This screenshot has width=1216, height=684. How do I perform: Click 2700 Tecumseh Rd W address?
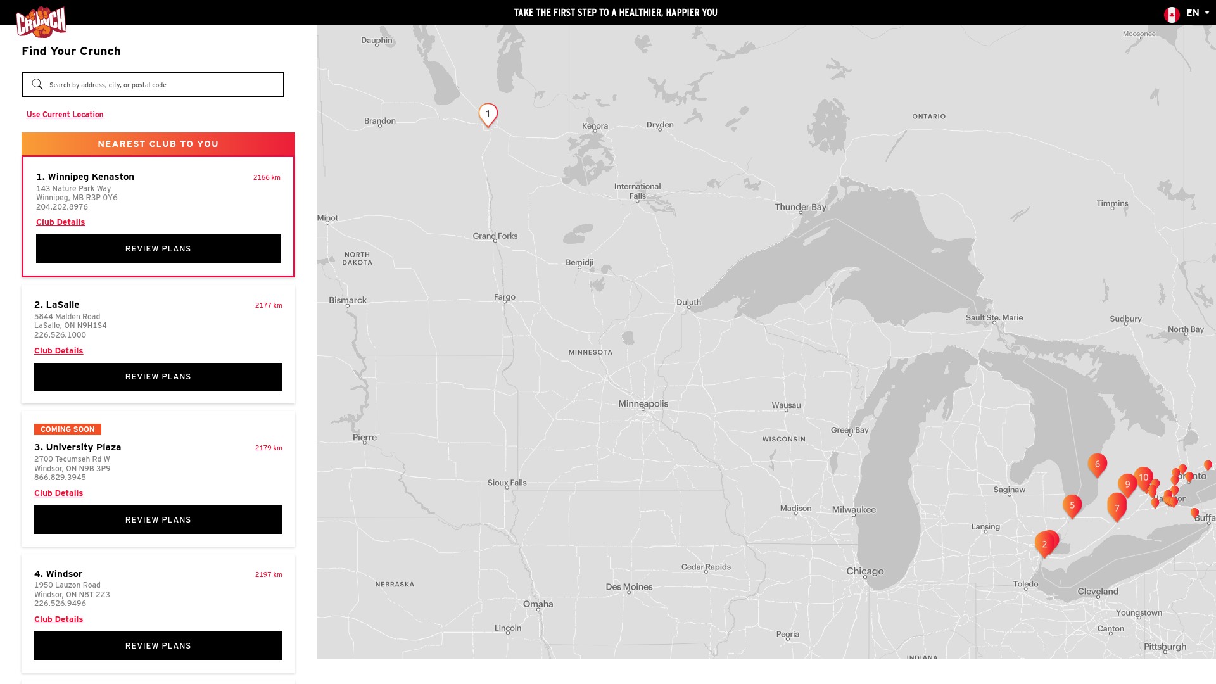coord(72,459)
